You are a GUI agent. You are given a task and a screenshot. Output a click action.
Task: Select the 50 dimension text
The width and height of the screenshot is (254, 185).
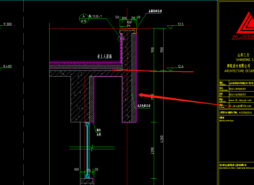[x=117, y=17]
